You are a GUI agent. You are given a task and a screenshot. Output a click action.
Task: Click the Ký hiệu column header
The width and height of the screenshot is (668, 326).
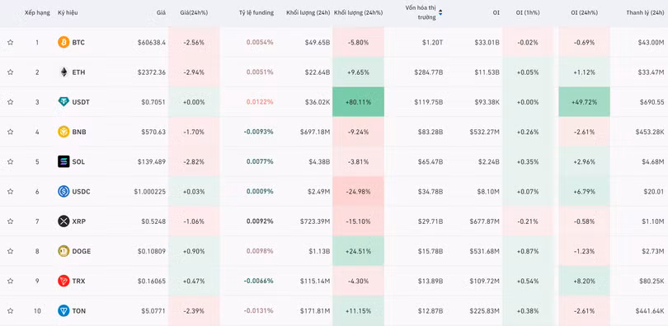pyautogui.click(x=68, y=12)
